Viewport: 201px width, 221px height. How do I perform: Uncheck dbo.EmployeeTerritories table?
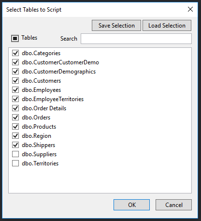(x=15, y=99)
